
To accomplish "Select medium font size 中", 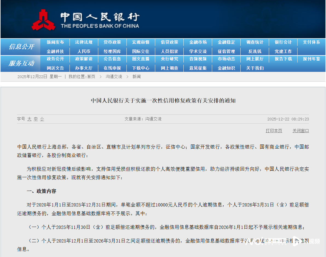I will point(35,119).
